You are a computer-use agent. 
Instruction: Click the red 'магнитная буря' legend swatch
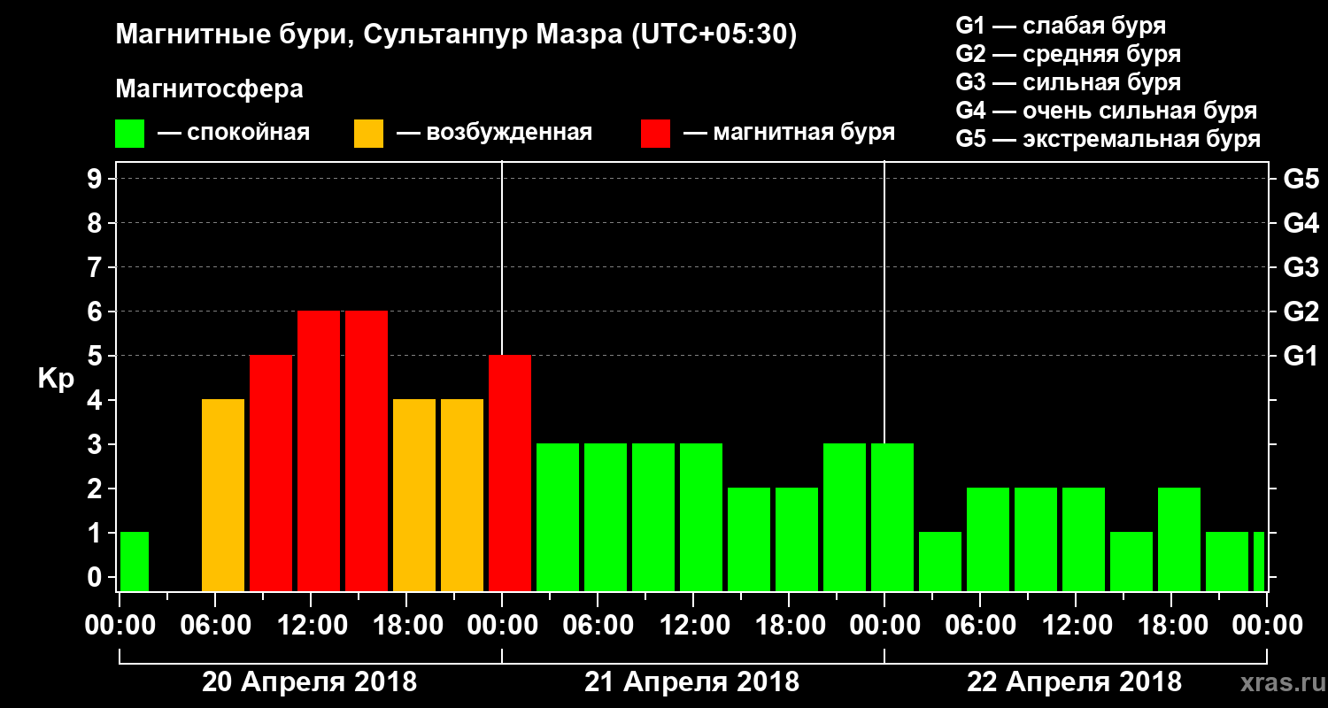[655, 134]
